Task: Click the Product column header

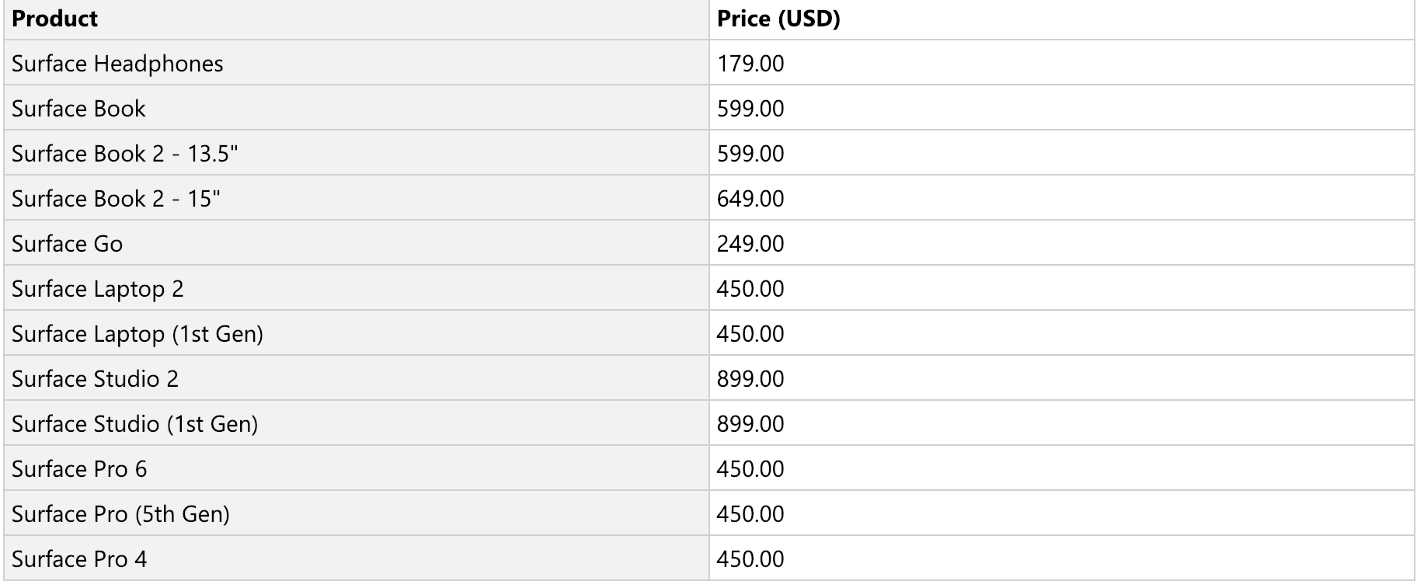Action: click(x=357, y=19)
